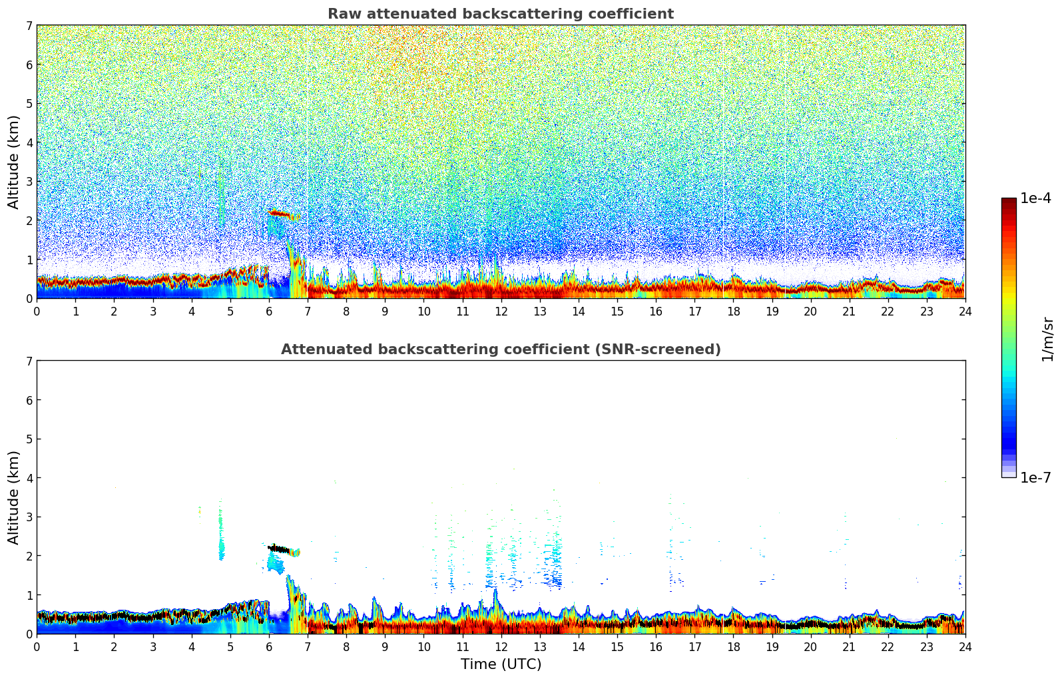1062x679 pixels.
Task: Click the title "Attenuated backscattering coefficient (SNR-screened)"
Action: [501, 349]
